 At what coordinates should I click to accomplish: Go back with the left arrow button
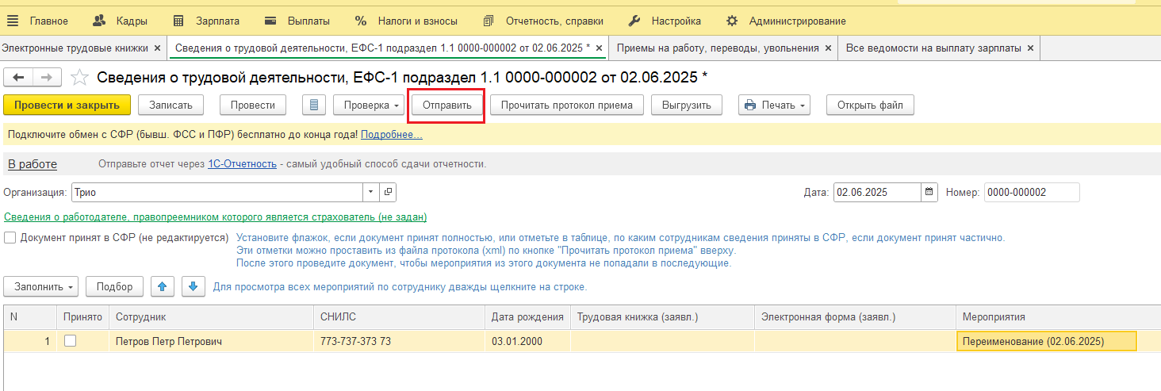(19, 77)
